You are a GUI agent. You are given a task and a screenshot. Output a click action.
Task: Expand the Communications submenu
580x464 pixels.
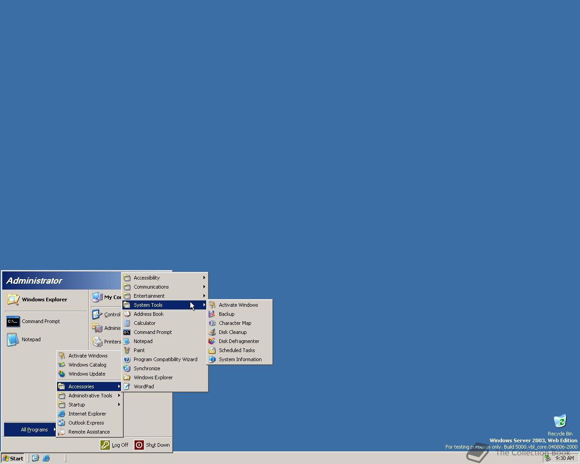[165, 287]
